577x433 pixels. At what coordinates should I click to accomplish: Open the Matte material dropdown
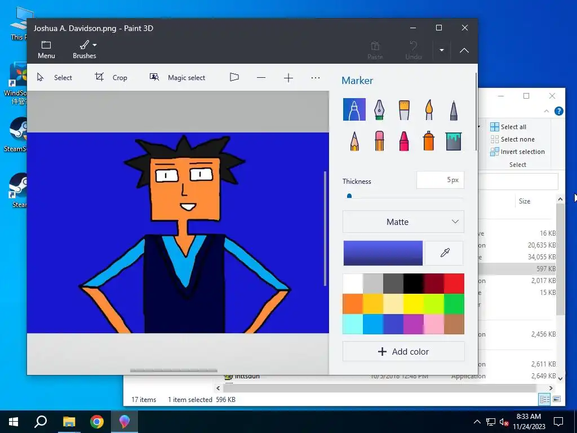click(403, 222)
